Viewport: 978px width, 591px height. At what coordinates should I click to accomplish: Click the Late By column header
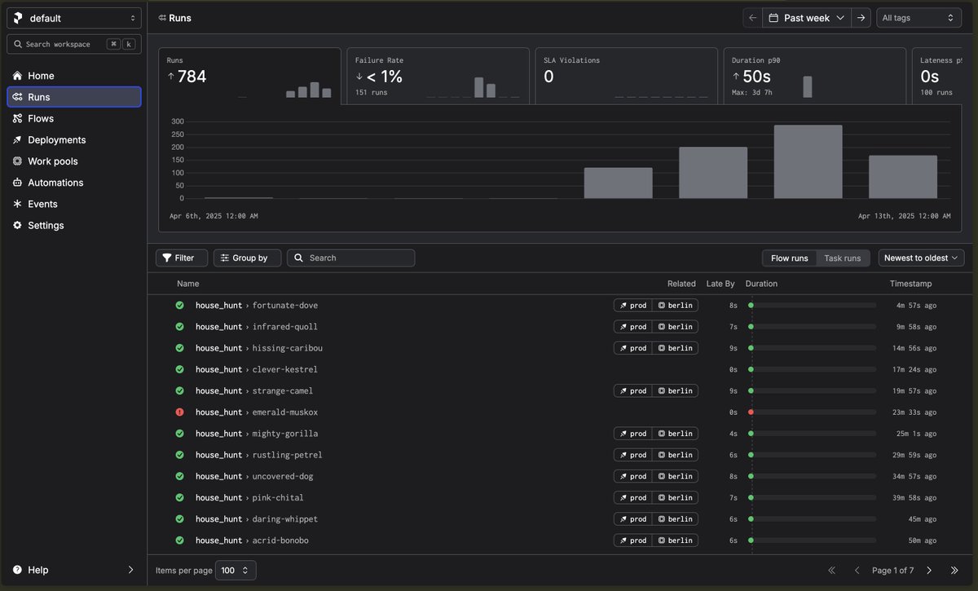click(x=720, y=284)
